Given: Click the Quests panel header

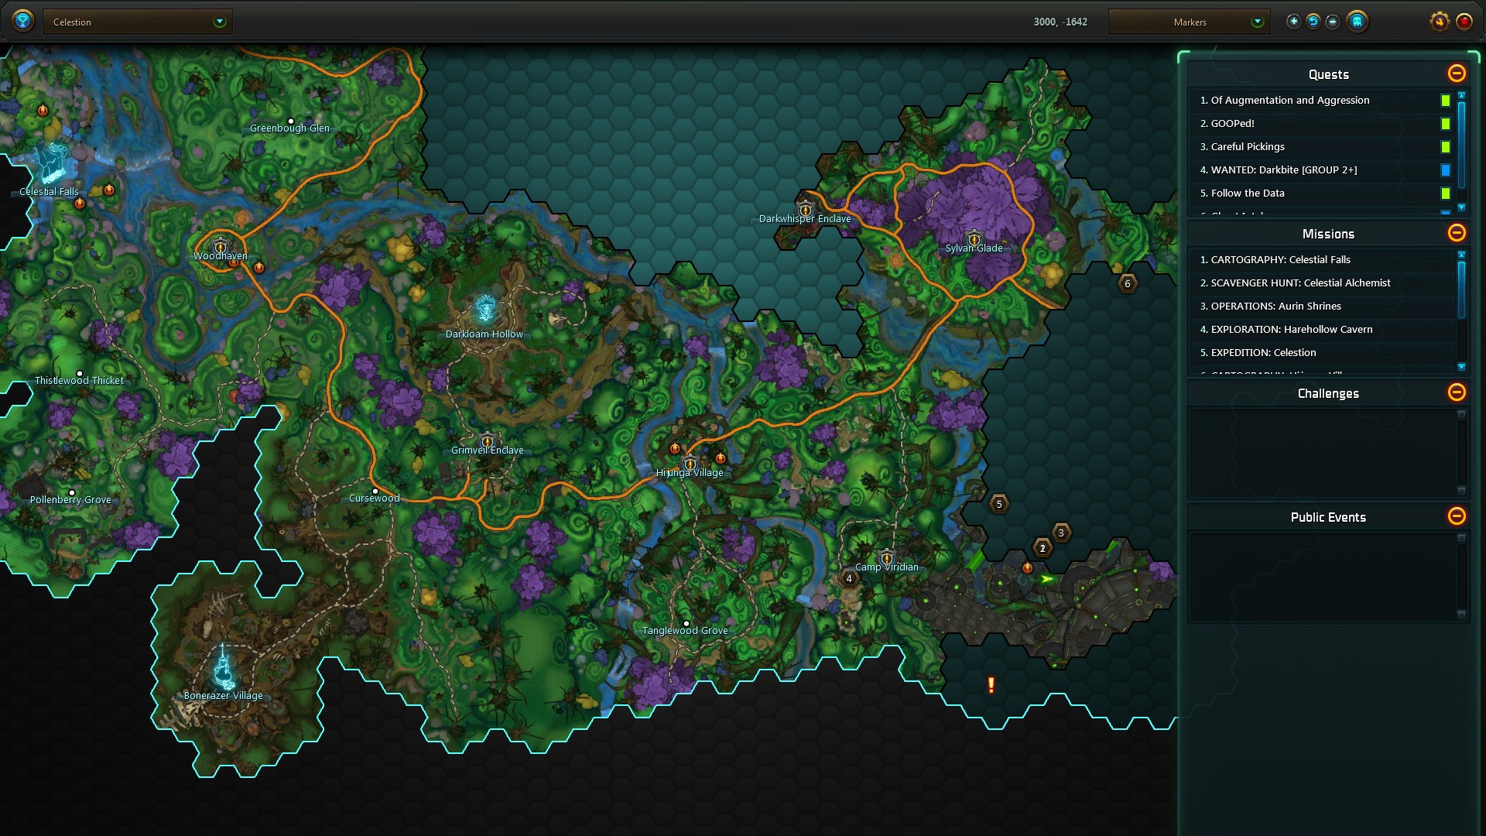Looking at the screenshot, I should coord(1328,74).
